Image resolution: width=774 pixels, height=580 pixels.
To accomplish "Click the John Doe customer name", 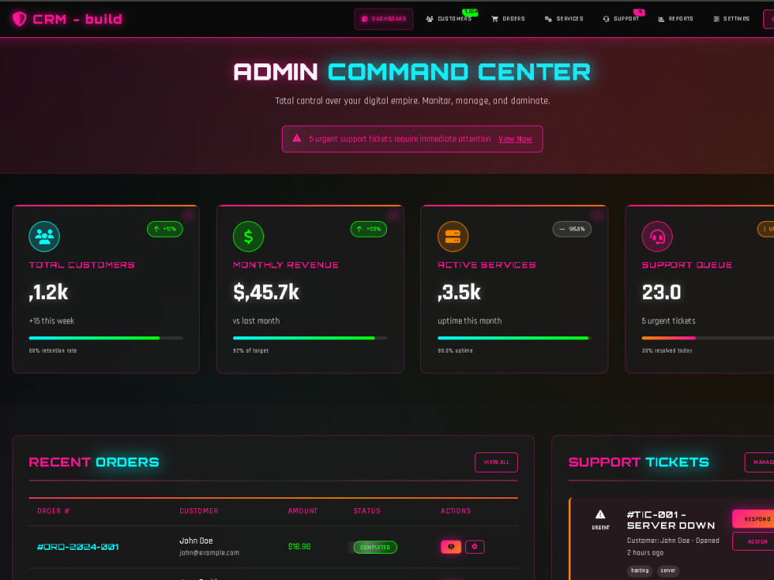I will (196, 541).
